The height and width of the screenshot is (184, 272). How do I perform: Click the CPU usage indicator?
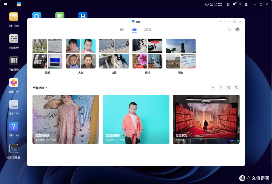(207, 4)
